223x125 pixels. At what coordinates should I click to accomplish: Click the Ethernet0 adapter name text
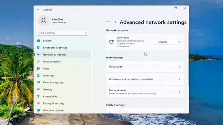(123, 37)
